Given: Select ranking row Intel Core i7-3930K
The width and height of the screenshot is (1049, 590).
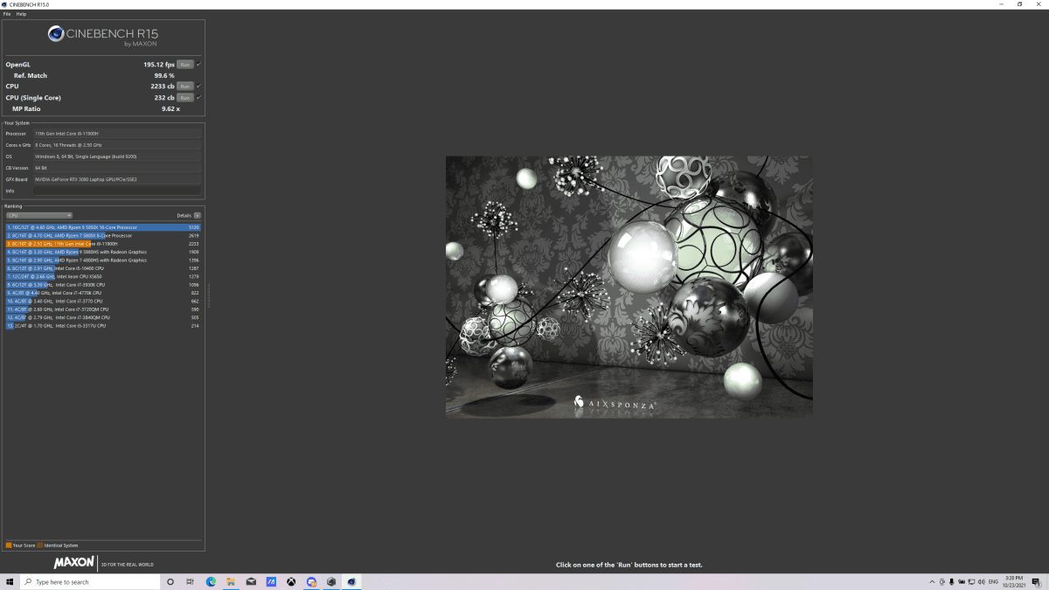Looking at the screenshot, I should click(x=103, y=285).
